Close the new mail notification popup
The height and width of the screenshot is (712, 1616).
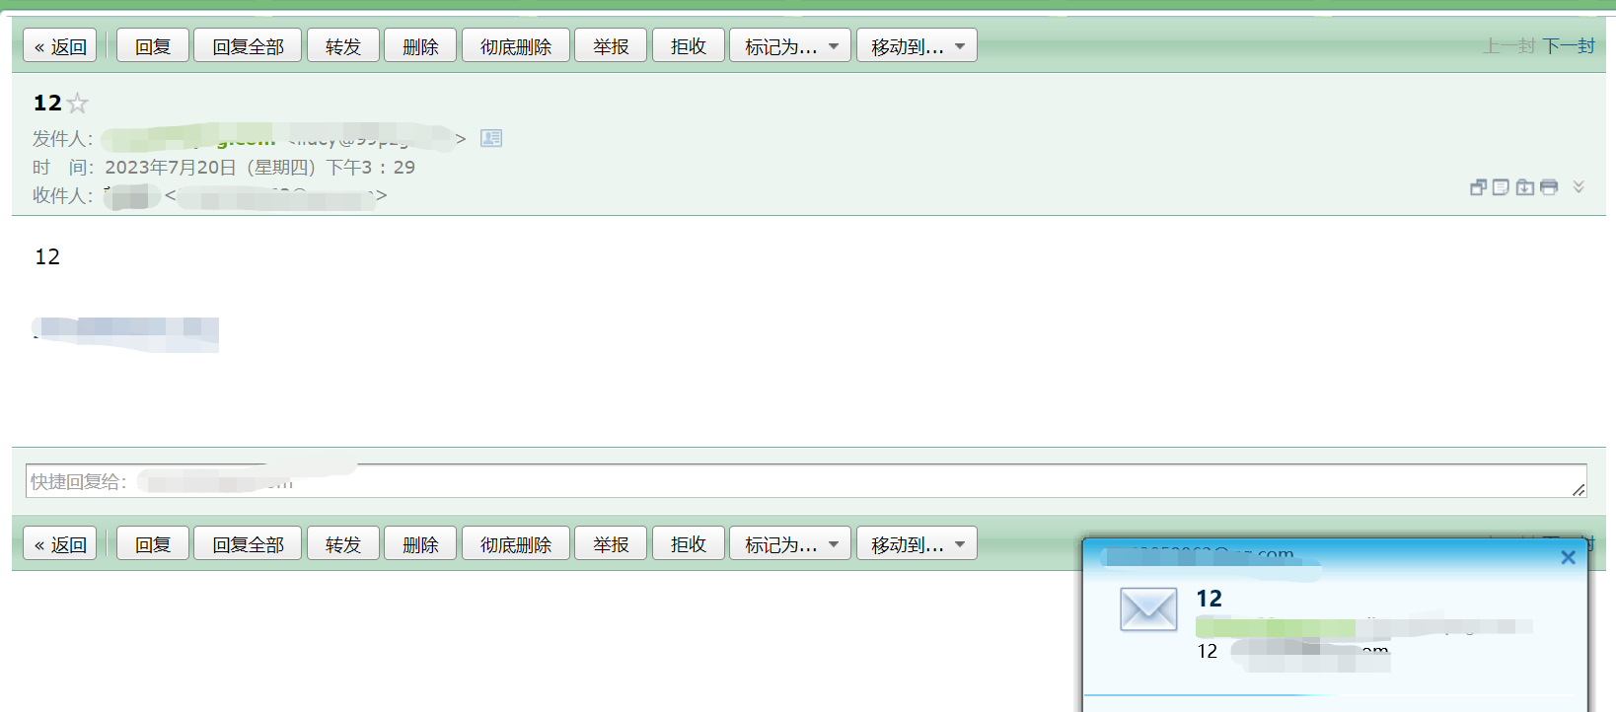pos(1568,557)
